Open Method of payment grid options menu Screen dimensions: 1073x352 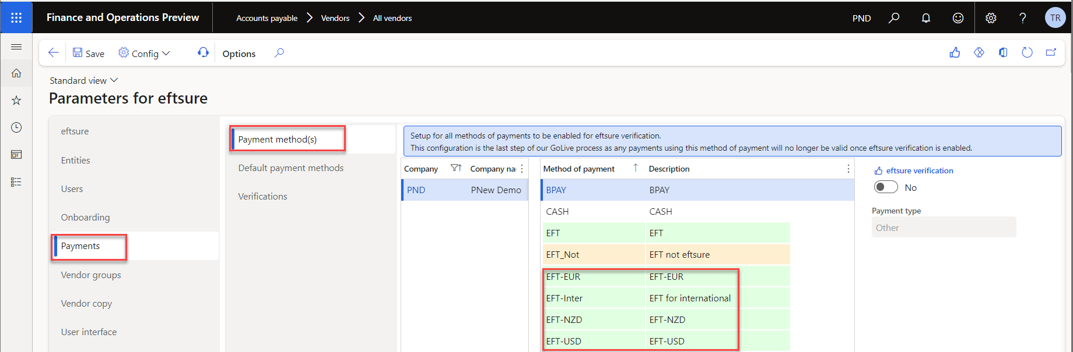pos(848,169)
